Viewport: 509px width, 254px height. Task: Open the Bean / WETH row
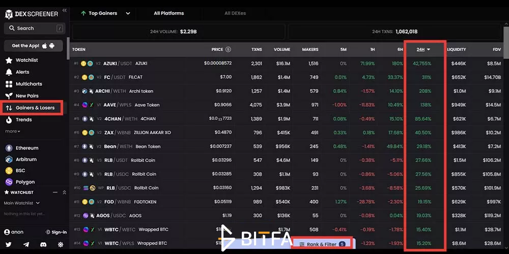(x=287, y=146)
